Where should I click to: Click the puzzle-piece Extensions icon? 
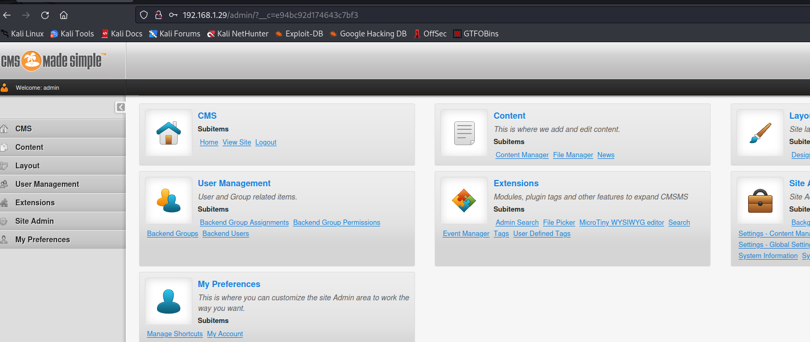click(x=464, y=201)
